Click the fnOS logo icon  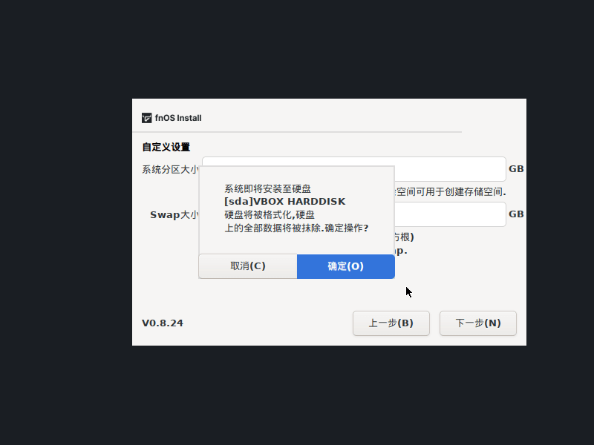click(147, 118)
